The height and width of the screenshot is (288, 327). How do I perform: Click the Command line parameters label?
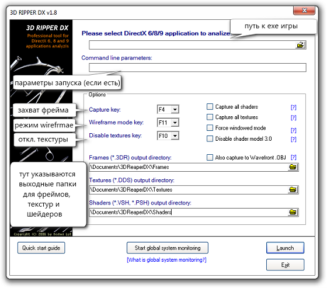[x=117, y=58]
